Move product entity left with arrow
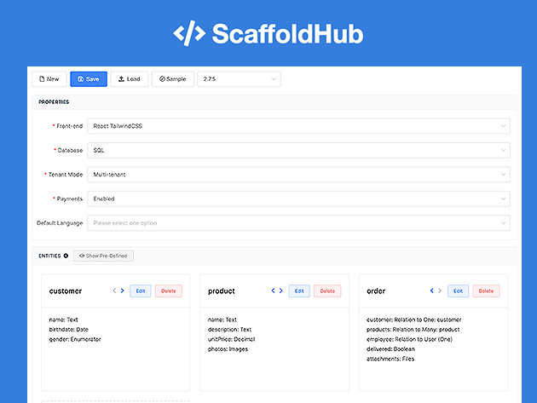Screen dimensions: 537x403 273,291
